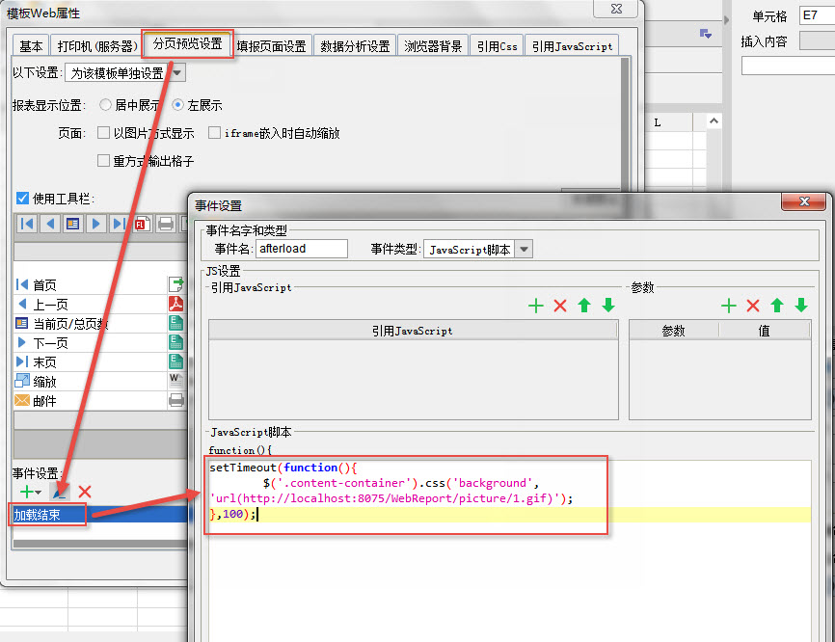Image resolution: width=835 pixels, height=642 pixels.
Task: Open the 引用Css tab
Action: [x=497, y=46]
